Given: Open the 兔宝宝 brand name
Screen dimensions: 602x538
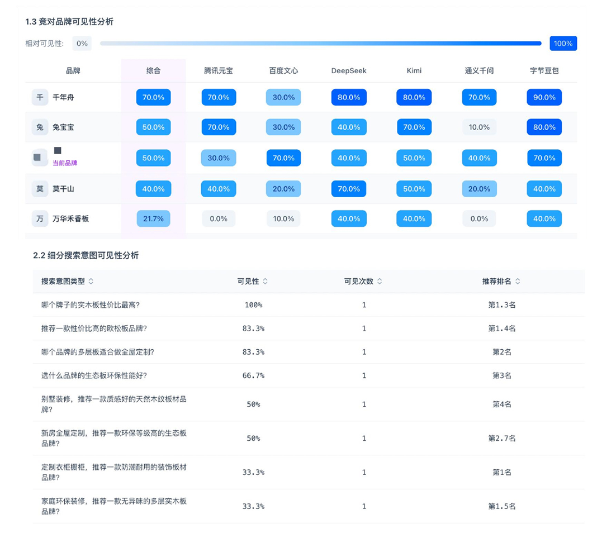Looking at the screenshot, I should pyautogui.click(x=63, y=127).
